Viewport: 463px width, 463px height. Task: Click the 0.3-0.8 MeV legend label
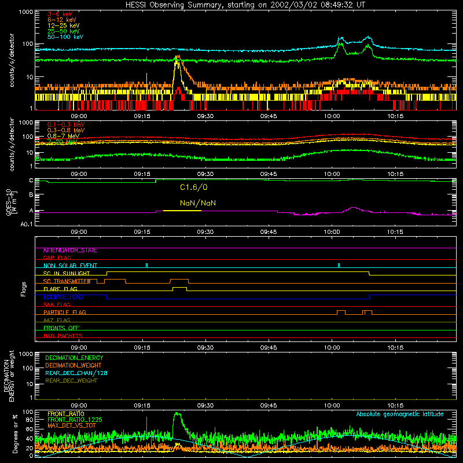click(x=66, y=130)
